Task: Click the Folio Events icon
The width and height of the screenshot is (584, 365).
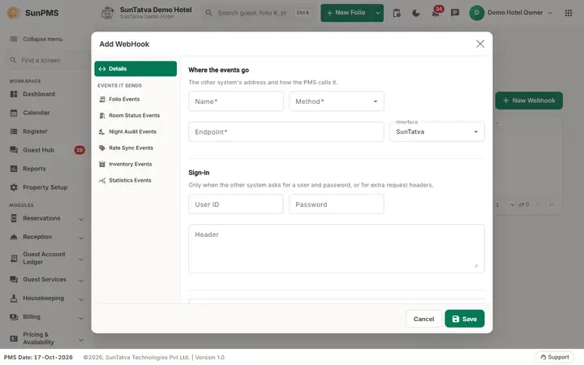Action: point(102,99)
